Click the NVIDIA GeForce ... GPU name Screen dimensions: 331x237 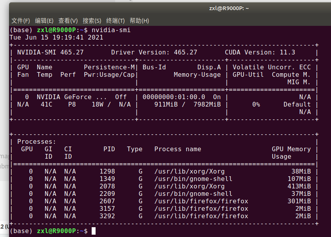(72, 97)
